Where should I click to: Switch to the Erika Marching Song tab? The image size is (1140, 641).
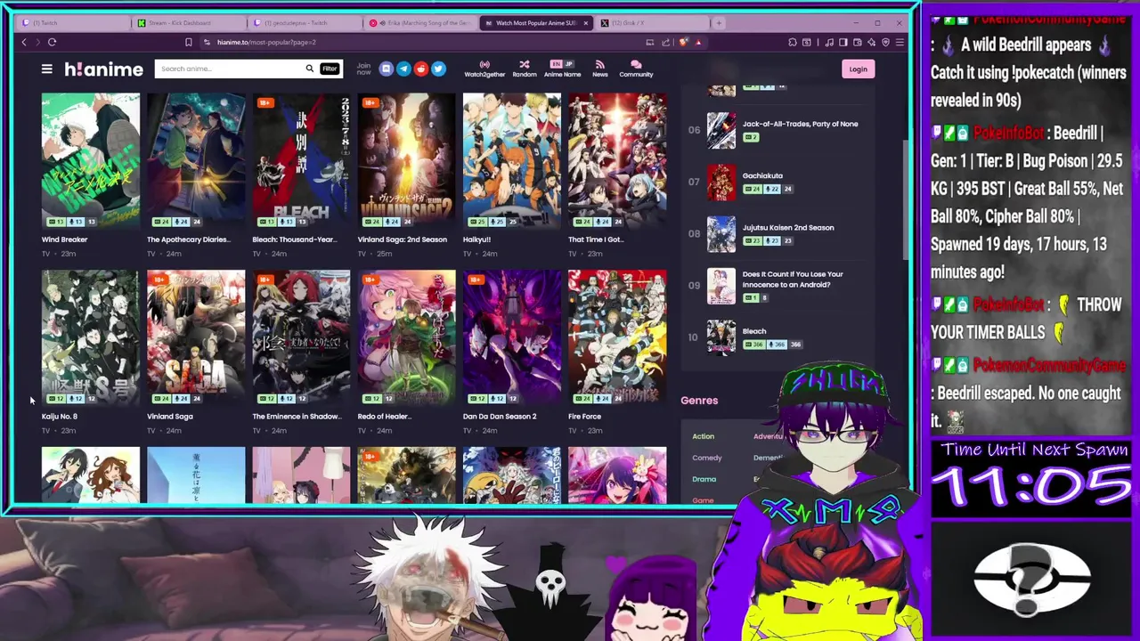(420, 23)
